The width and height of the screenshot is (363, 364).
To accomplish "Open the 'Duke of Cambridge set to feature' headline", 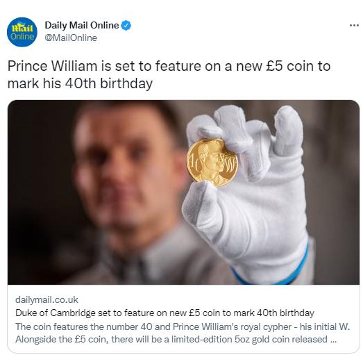I will tap(164, 313).
